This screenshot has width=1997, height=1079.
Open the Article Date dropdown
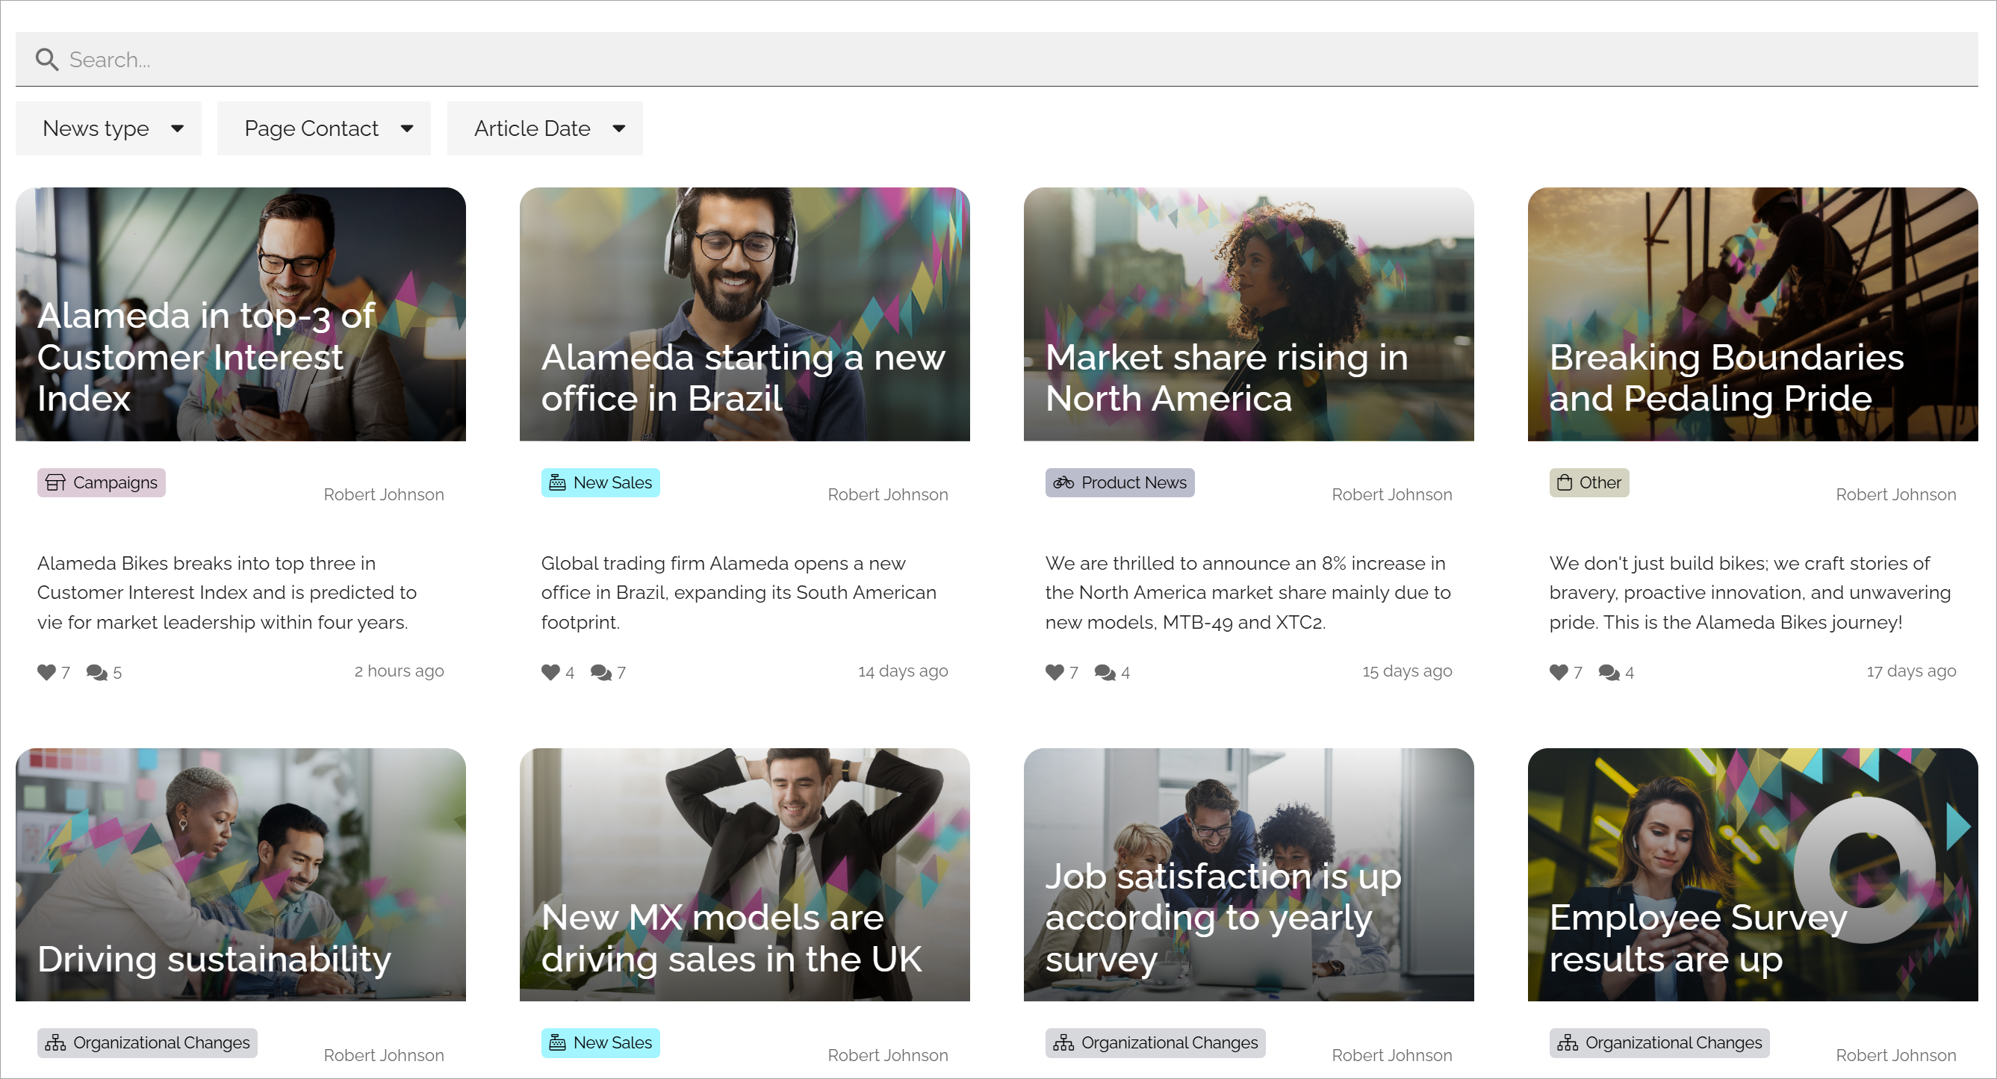545,128
